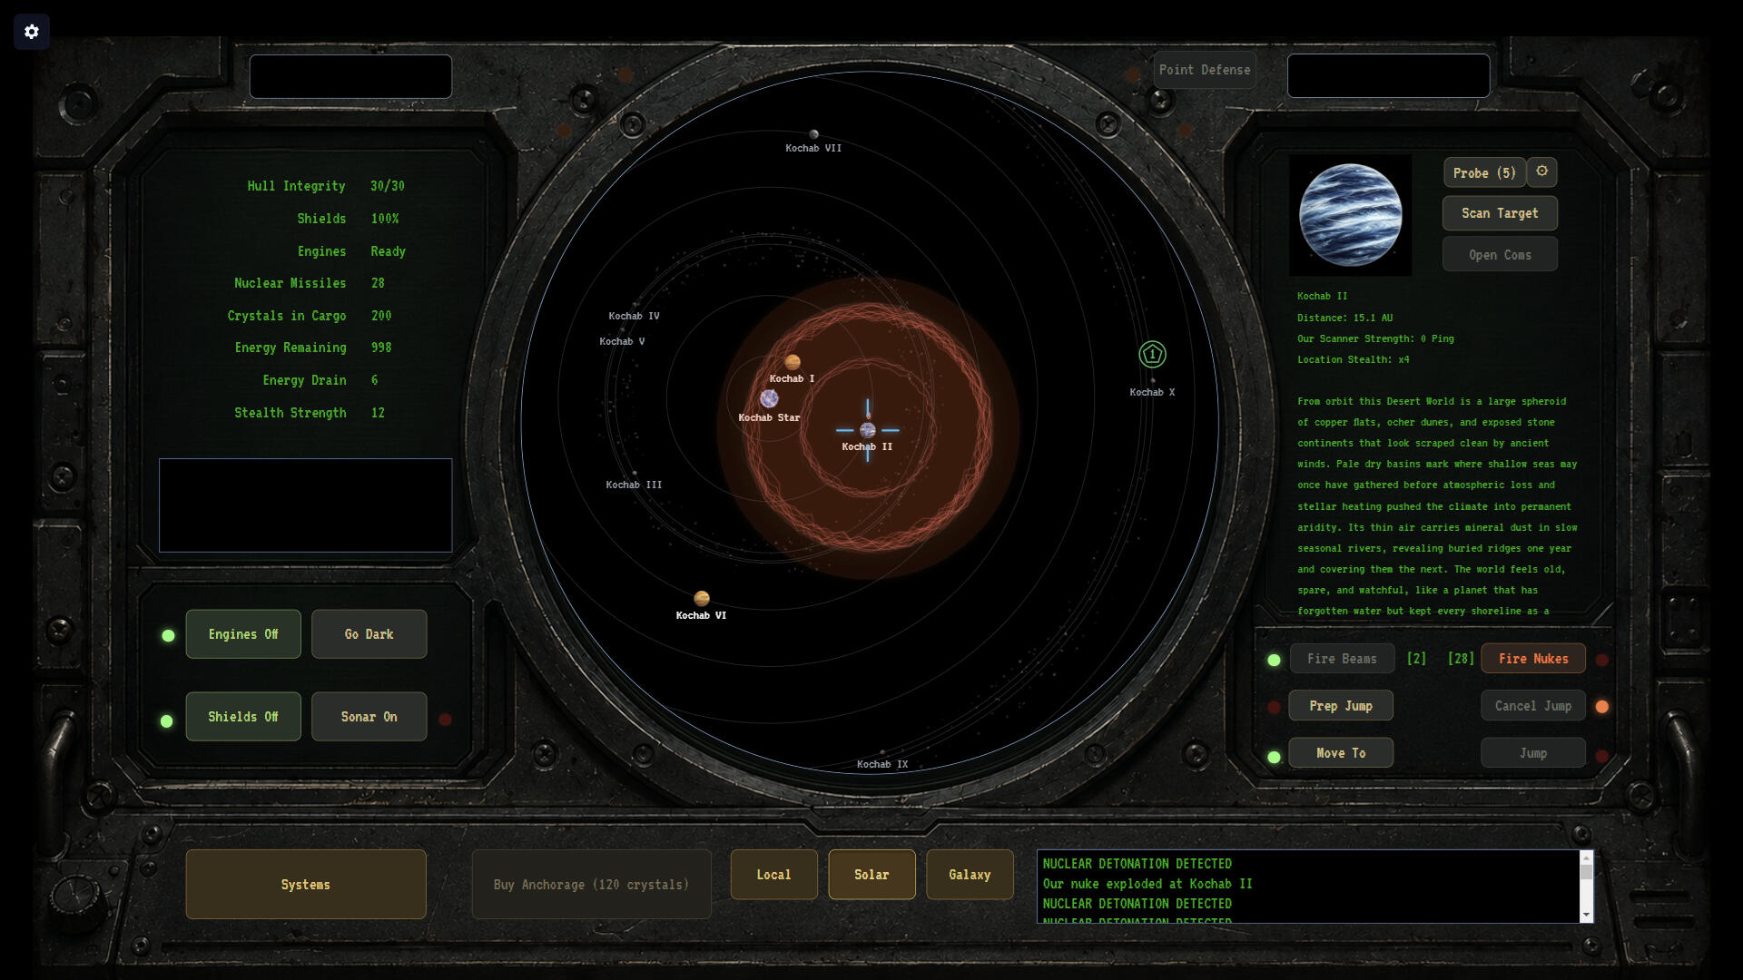Launch a probe with Probe (5)

coord(1484,172)
